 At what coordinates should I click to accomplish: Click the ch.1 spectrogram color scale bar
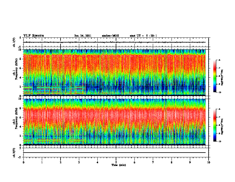tap(215, 76)
